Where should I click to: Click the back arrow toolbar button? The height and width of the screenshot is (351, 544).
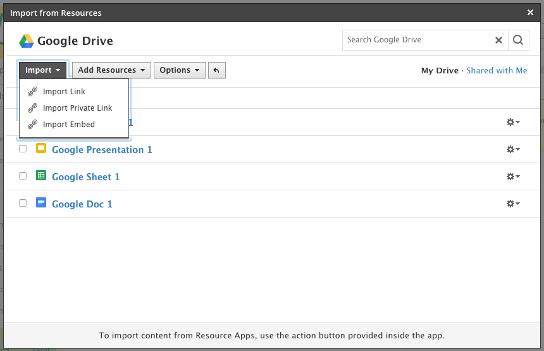pos(217,70)
